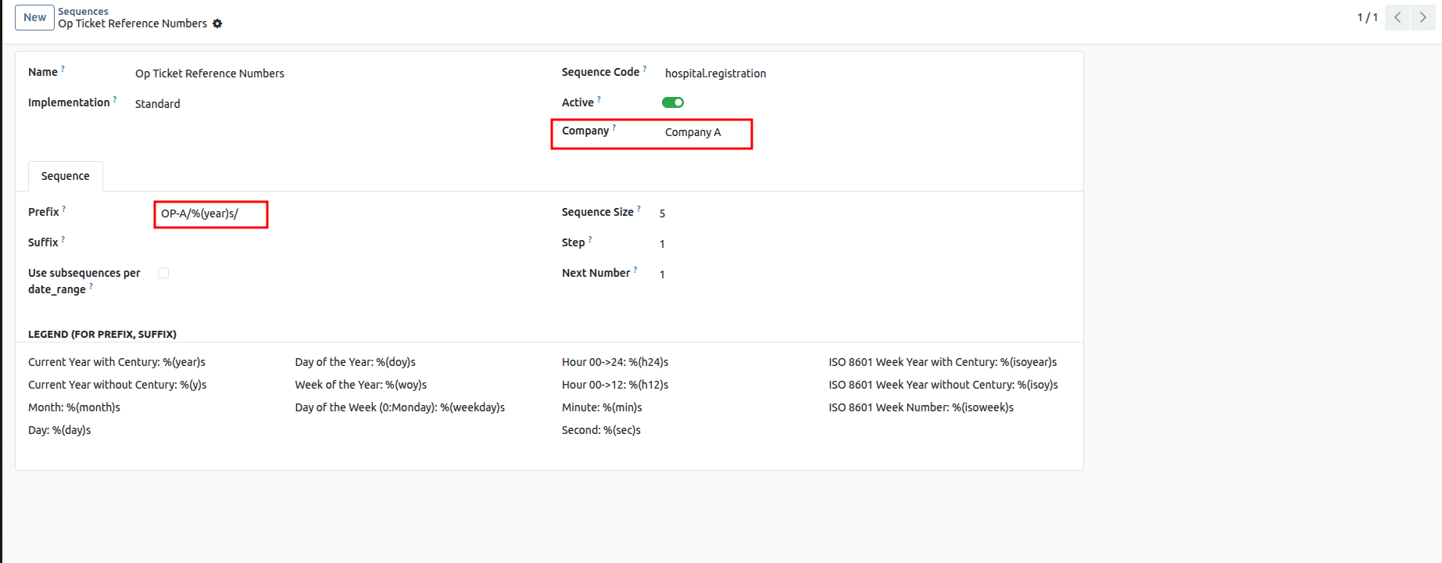Go to next record arrow

1422,17
